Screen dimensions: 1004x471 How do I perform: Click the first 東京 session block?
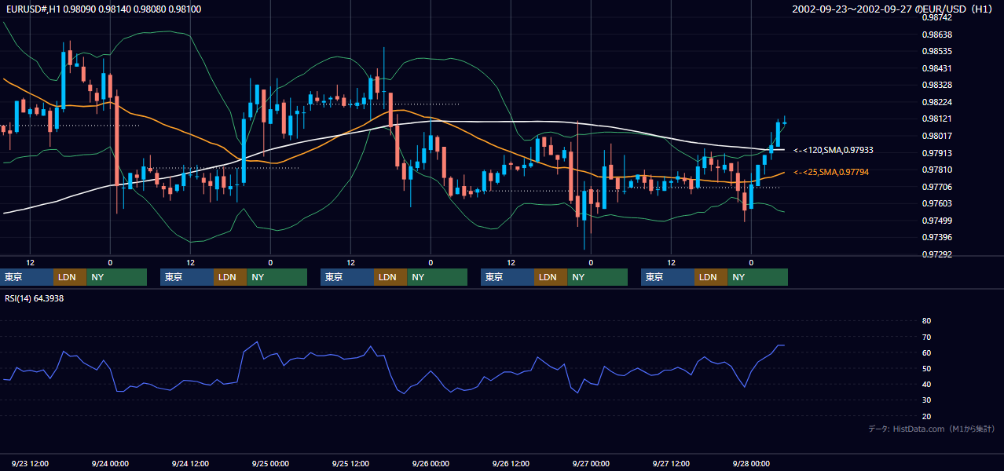point(27,277)
